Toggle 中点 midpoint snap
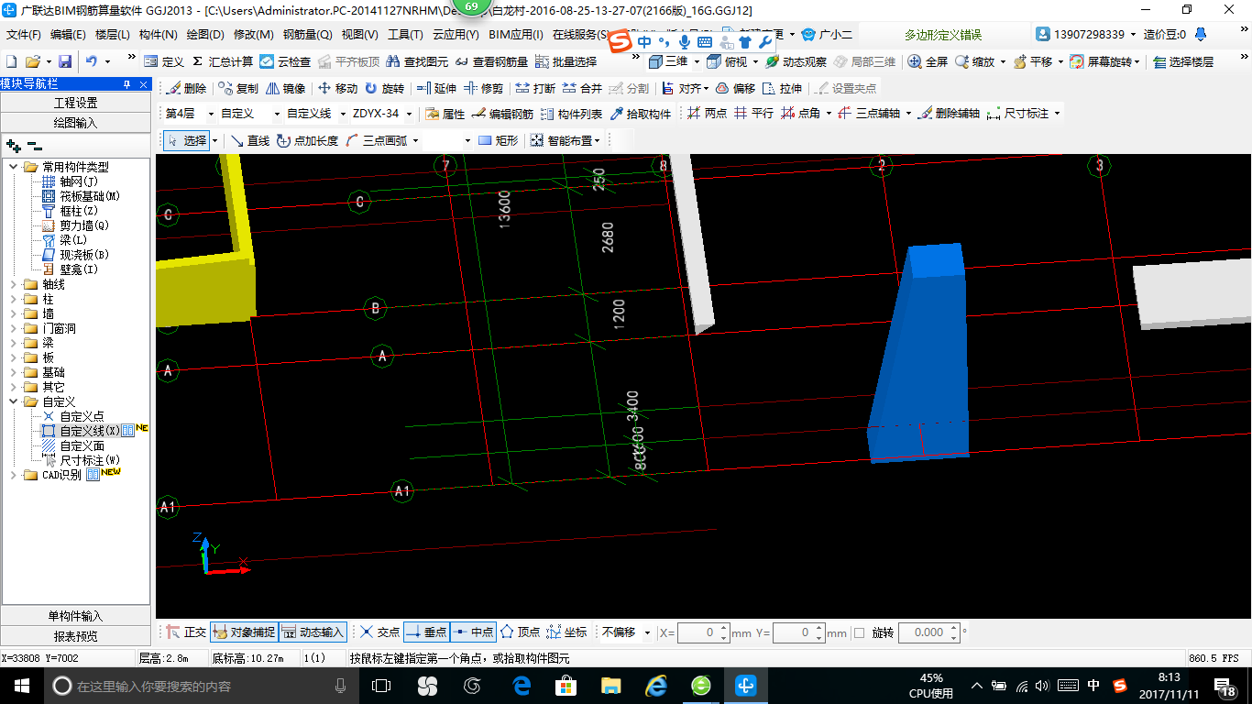1252x704 pixels. tap(473, 632)
